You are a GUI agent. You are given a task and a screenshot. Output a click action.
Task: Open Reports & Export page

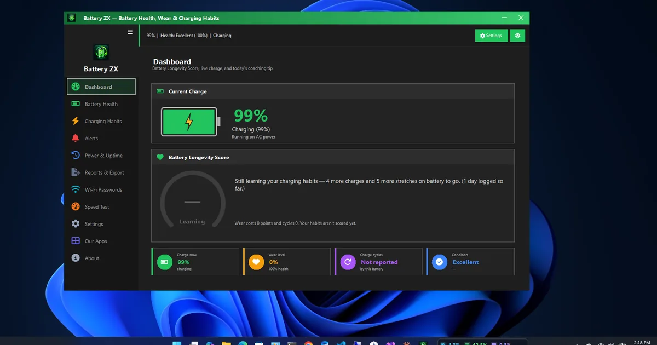click(101, 173)
